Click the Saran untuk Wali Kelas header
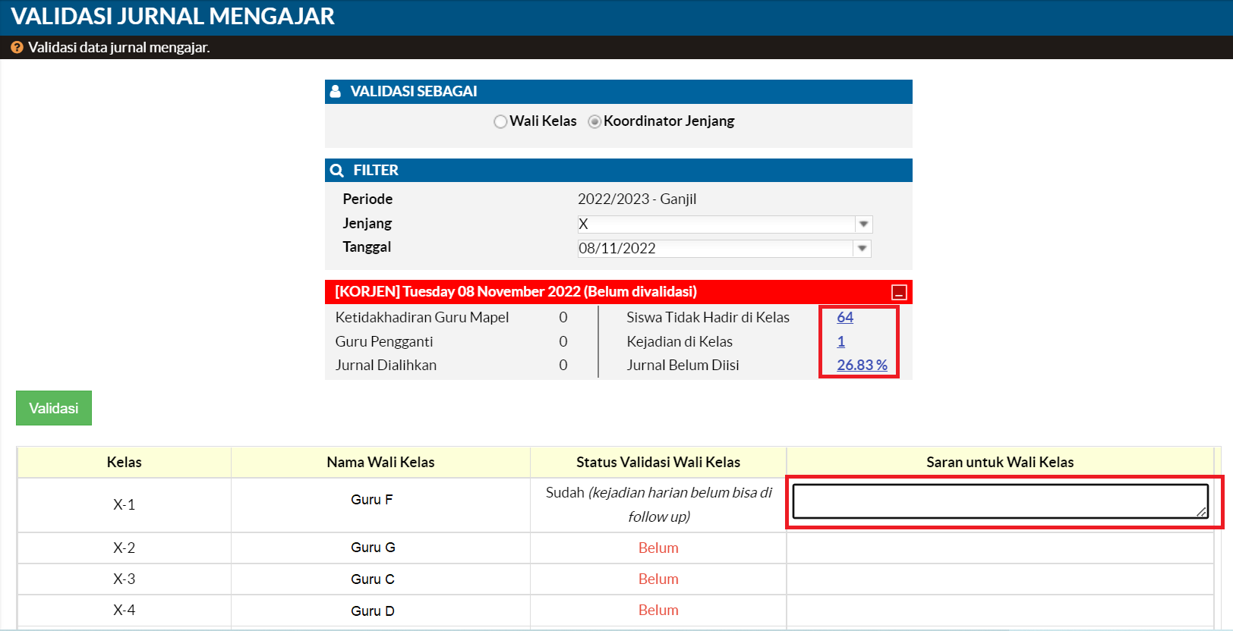This screenshot has height=631, width=1233. [x=1000, y=462]
